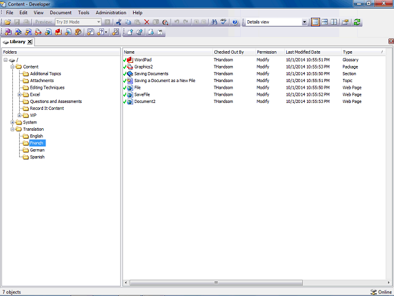Collapse the root library node
Viewport: 394px width, 296px height.
tap(6, 60)
